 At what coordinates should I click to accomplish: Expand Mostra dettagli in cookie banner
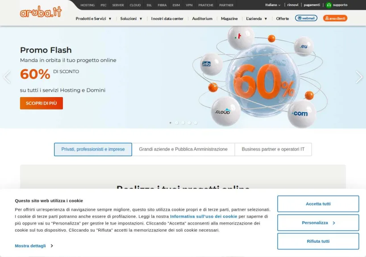click(34, 246)
